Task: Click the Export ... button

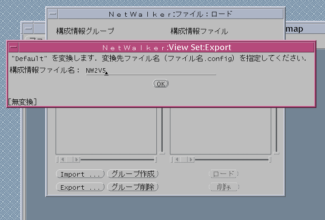Action: click(80, 187)
